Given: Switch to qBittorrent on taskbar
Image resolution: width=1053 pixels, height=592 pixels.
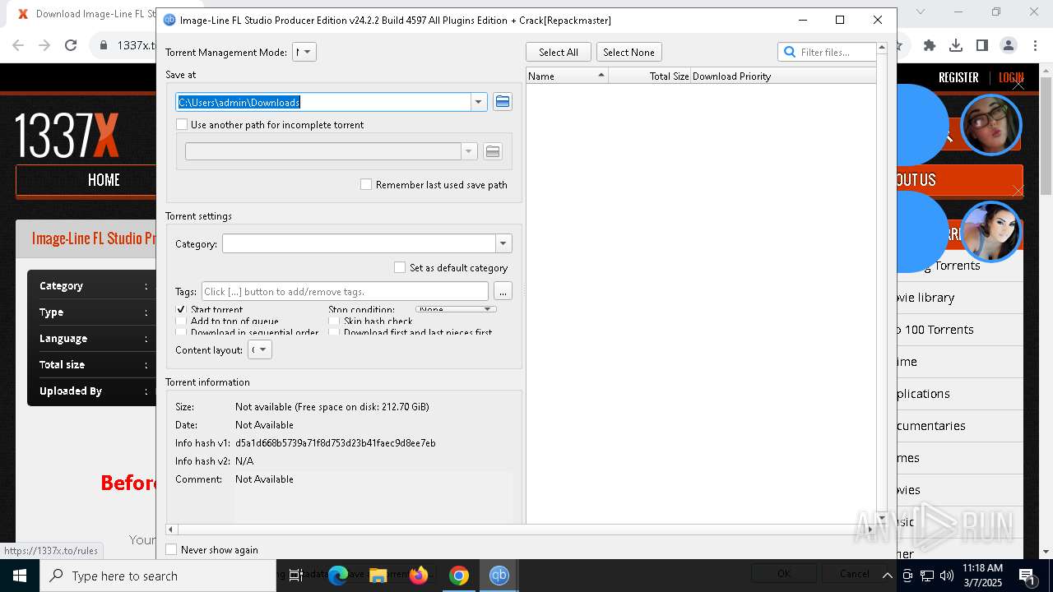Looking at the screenshot, I should (x=499, y=576).
